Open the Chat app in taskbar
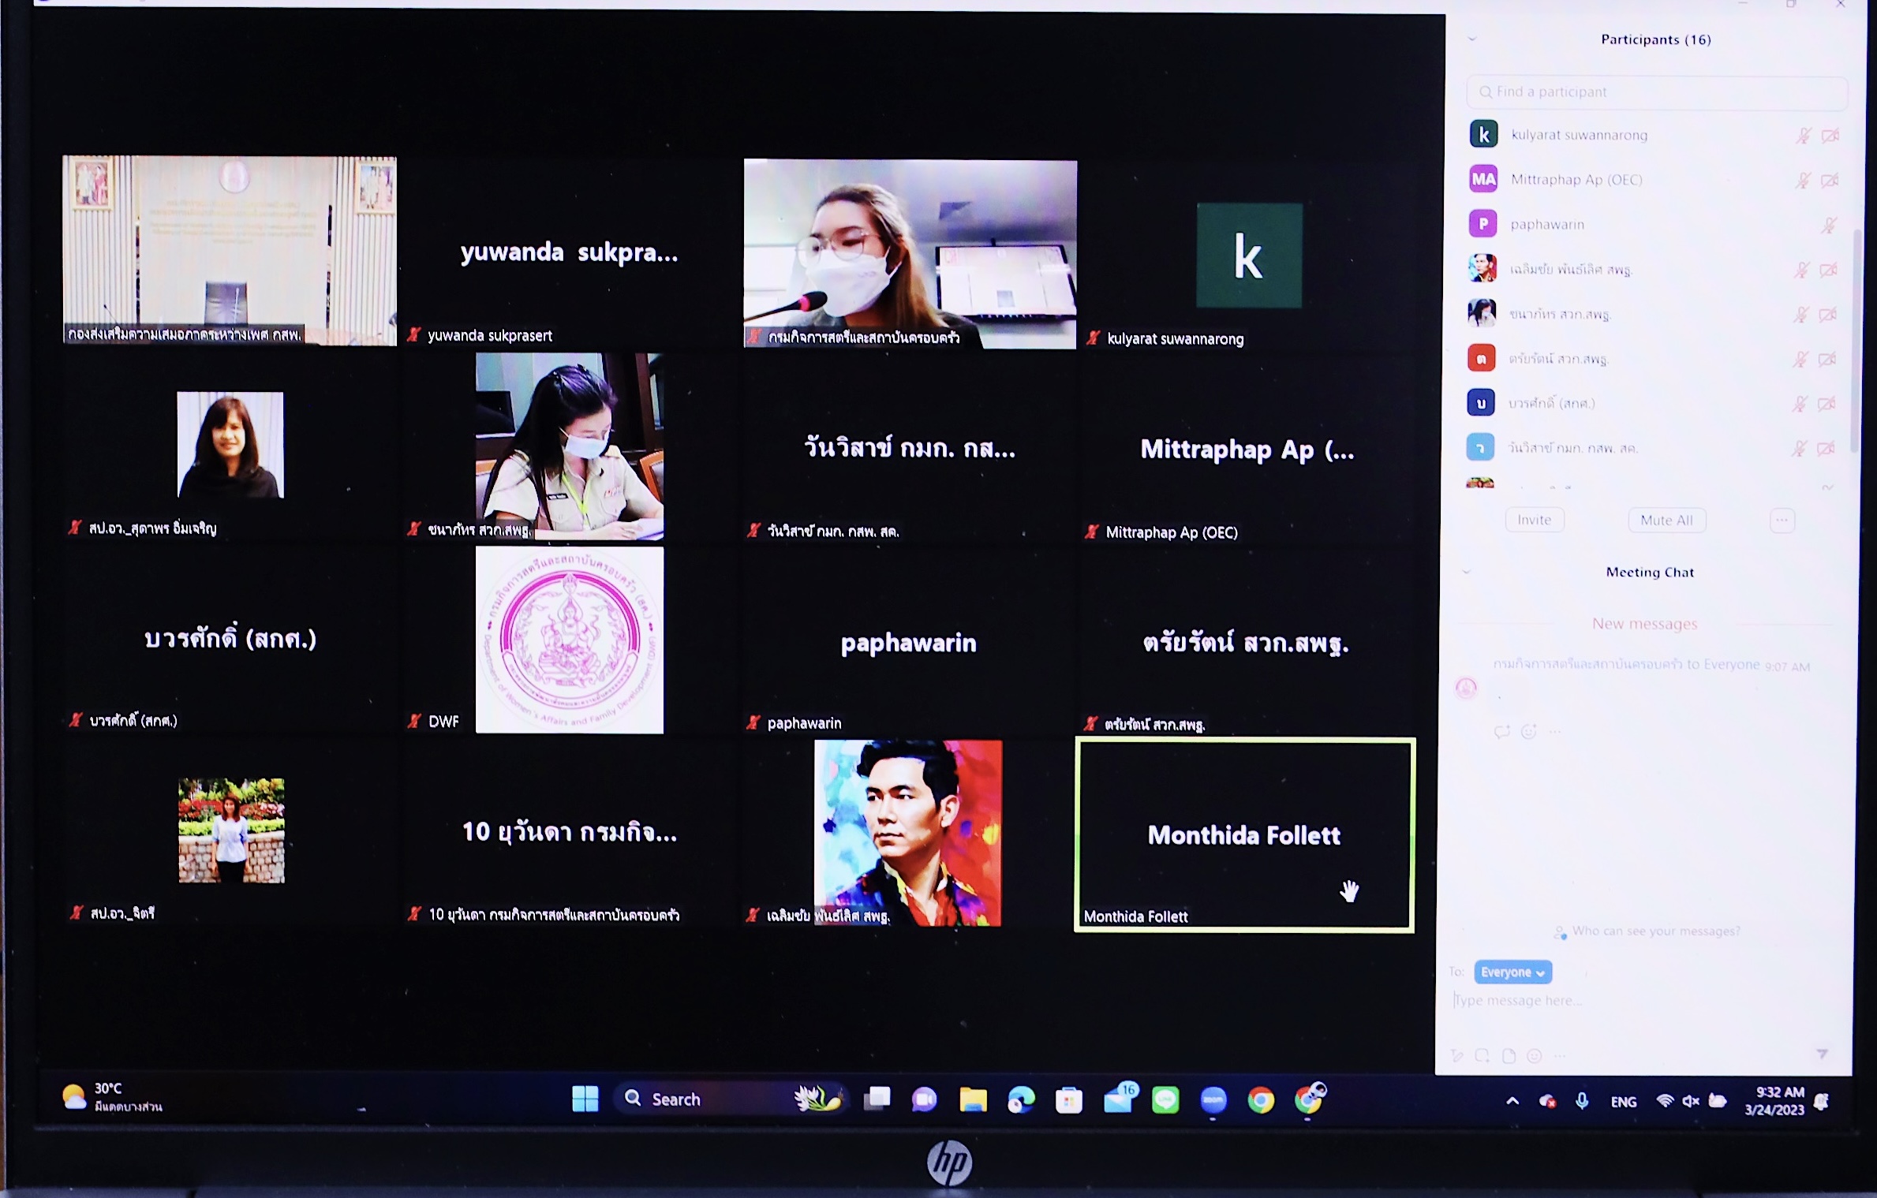Screen dimensions: 1877x1198 (x=924, y=1099)
